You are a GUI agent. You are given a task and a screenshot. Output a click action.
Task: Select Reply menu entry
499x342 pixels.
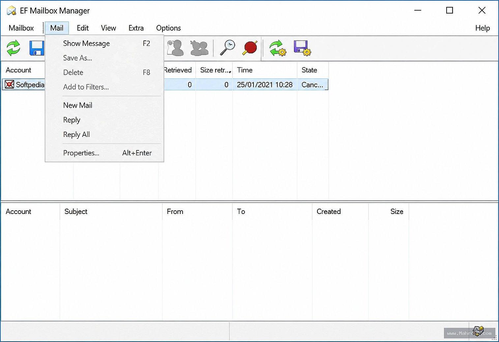(104, 120)
